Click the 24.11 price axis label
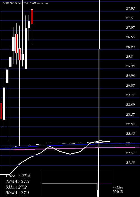 pyautogui.click(x=130, y=95)
